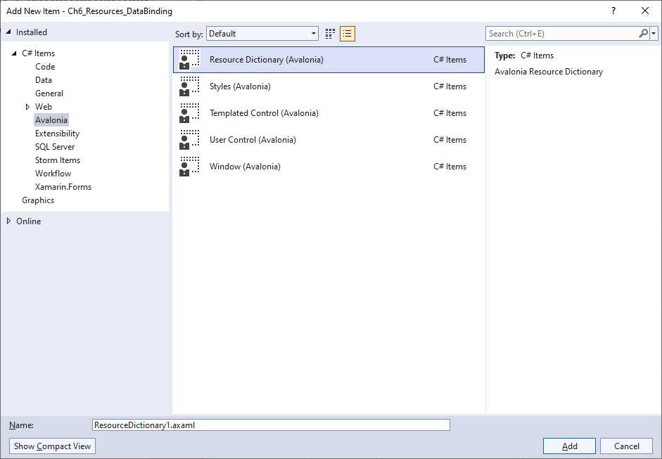Click the search options dropdown arrow

[654, 33]
